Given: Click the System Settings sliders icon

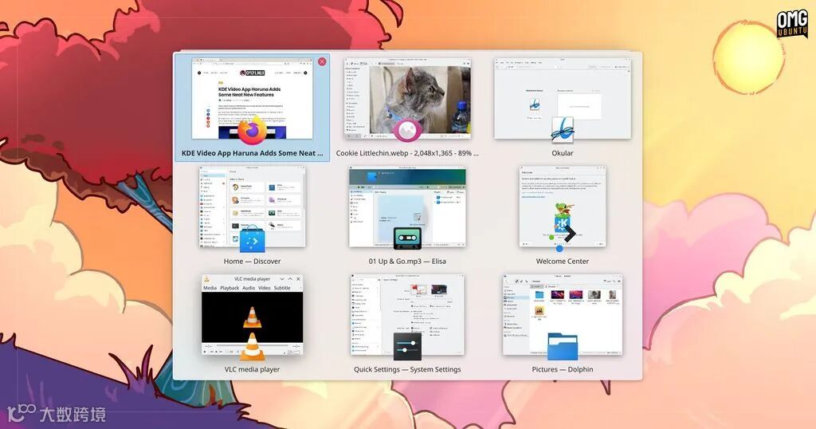Looking at the screenshot, I should 407,347.
